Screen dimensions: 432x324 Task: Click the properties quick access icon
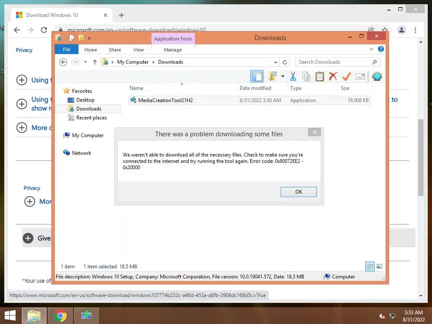[72, 38]
